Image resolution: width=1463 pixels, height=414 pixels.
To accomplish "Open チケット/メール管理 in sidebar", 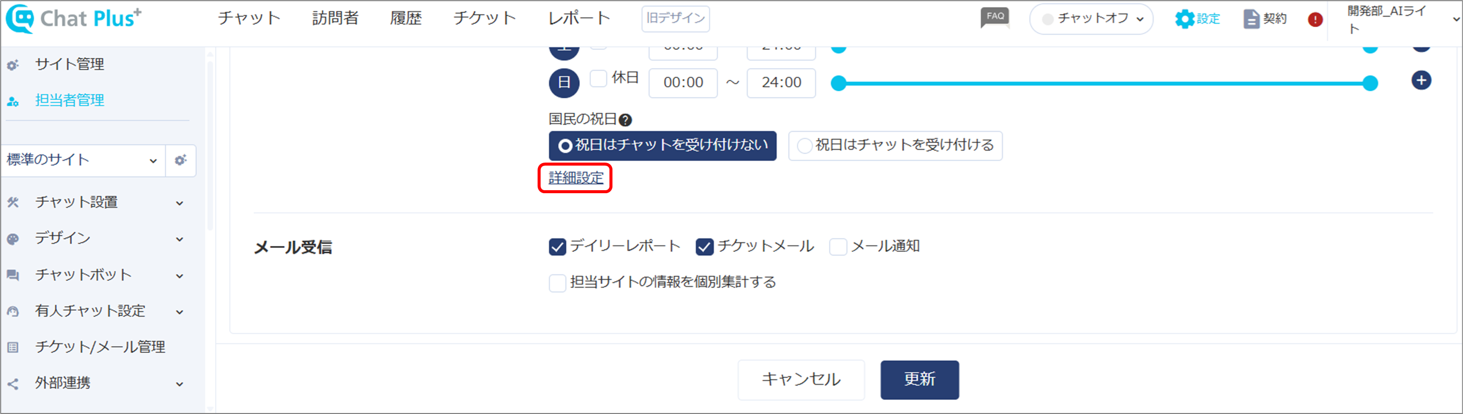I will 100,347.
